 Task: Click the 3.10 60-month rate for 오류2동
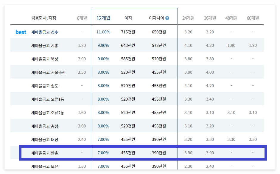coord(253,113)
